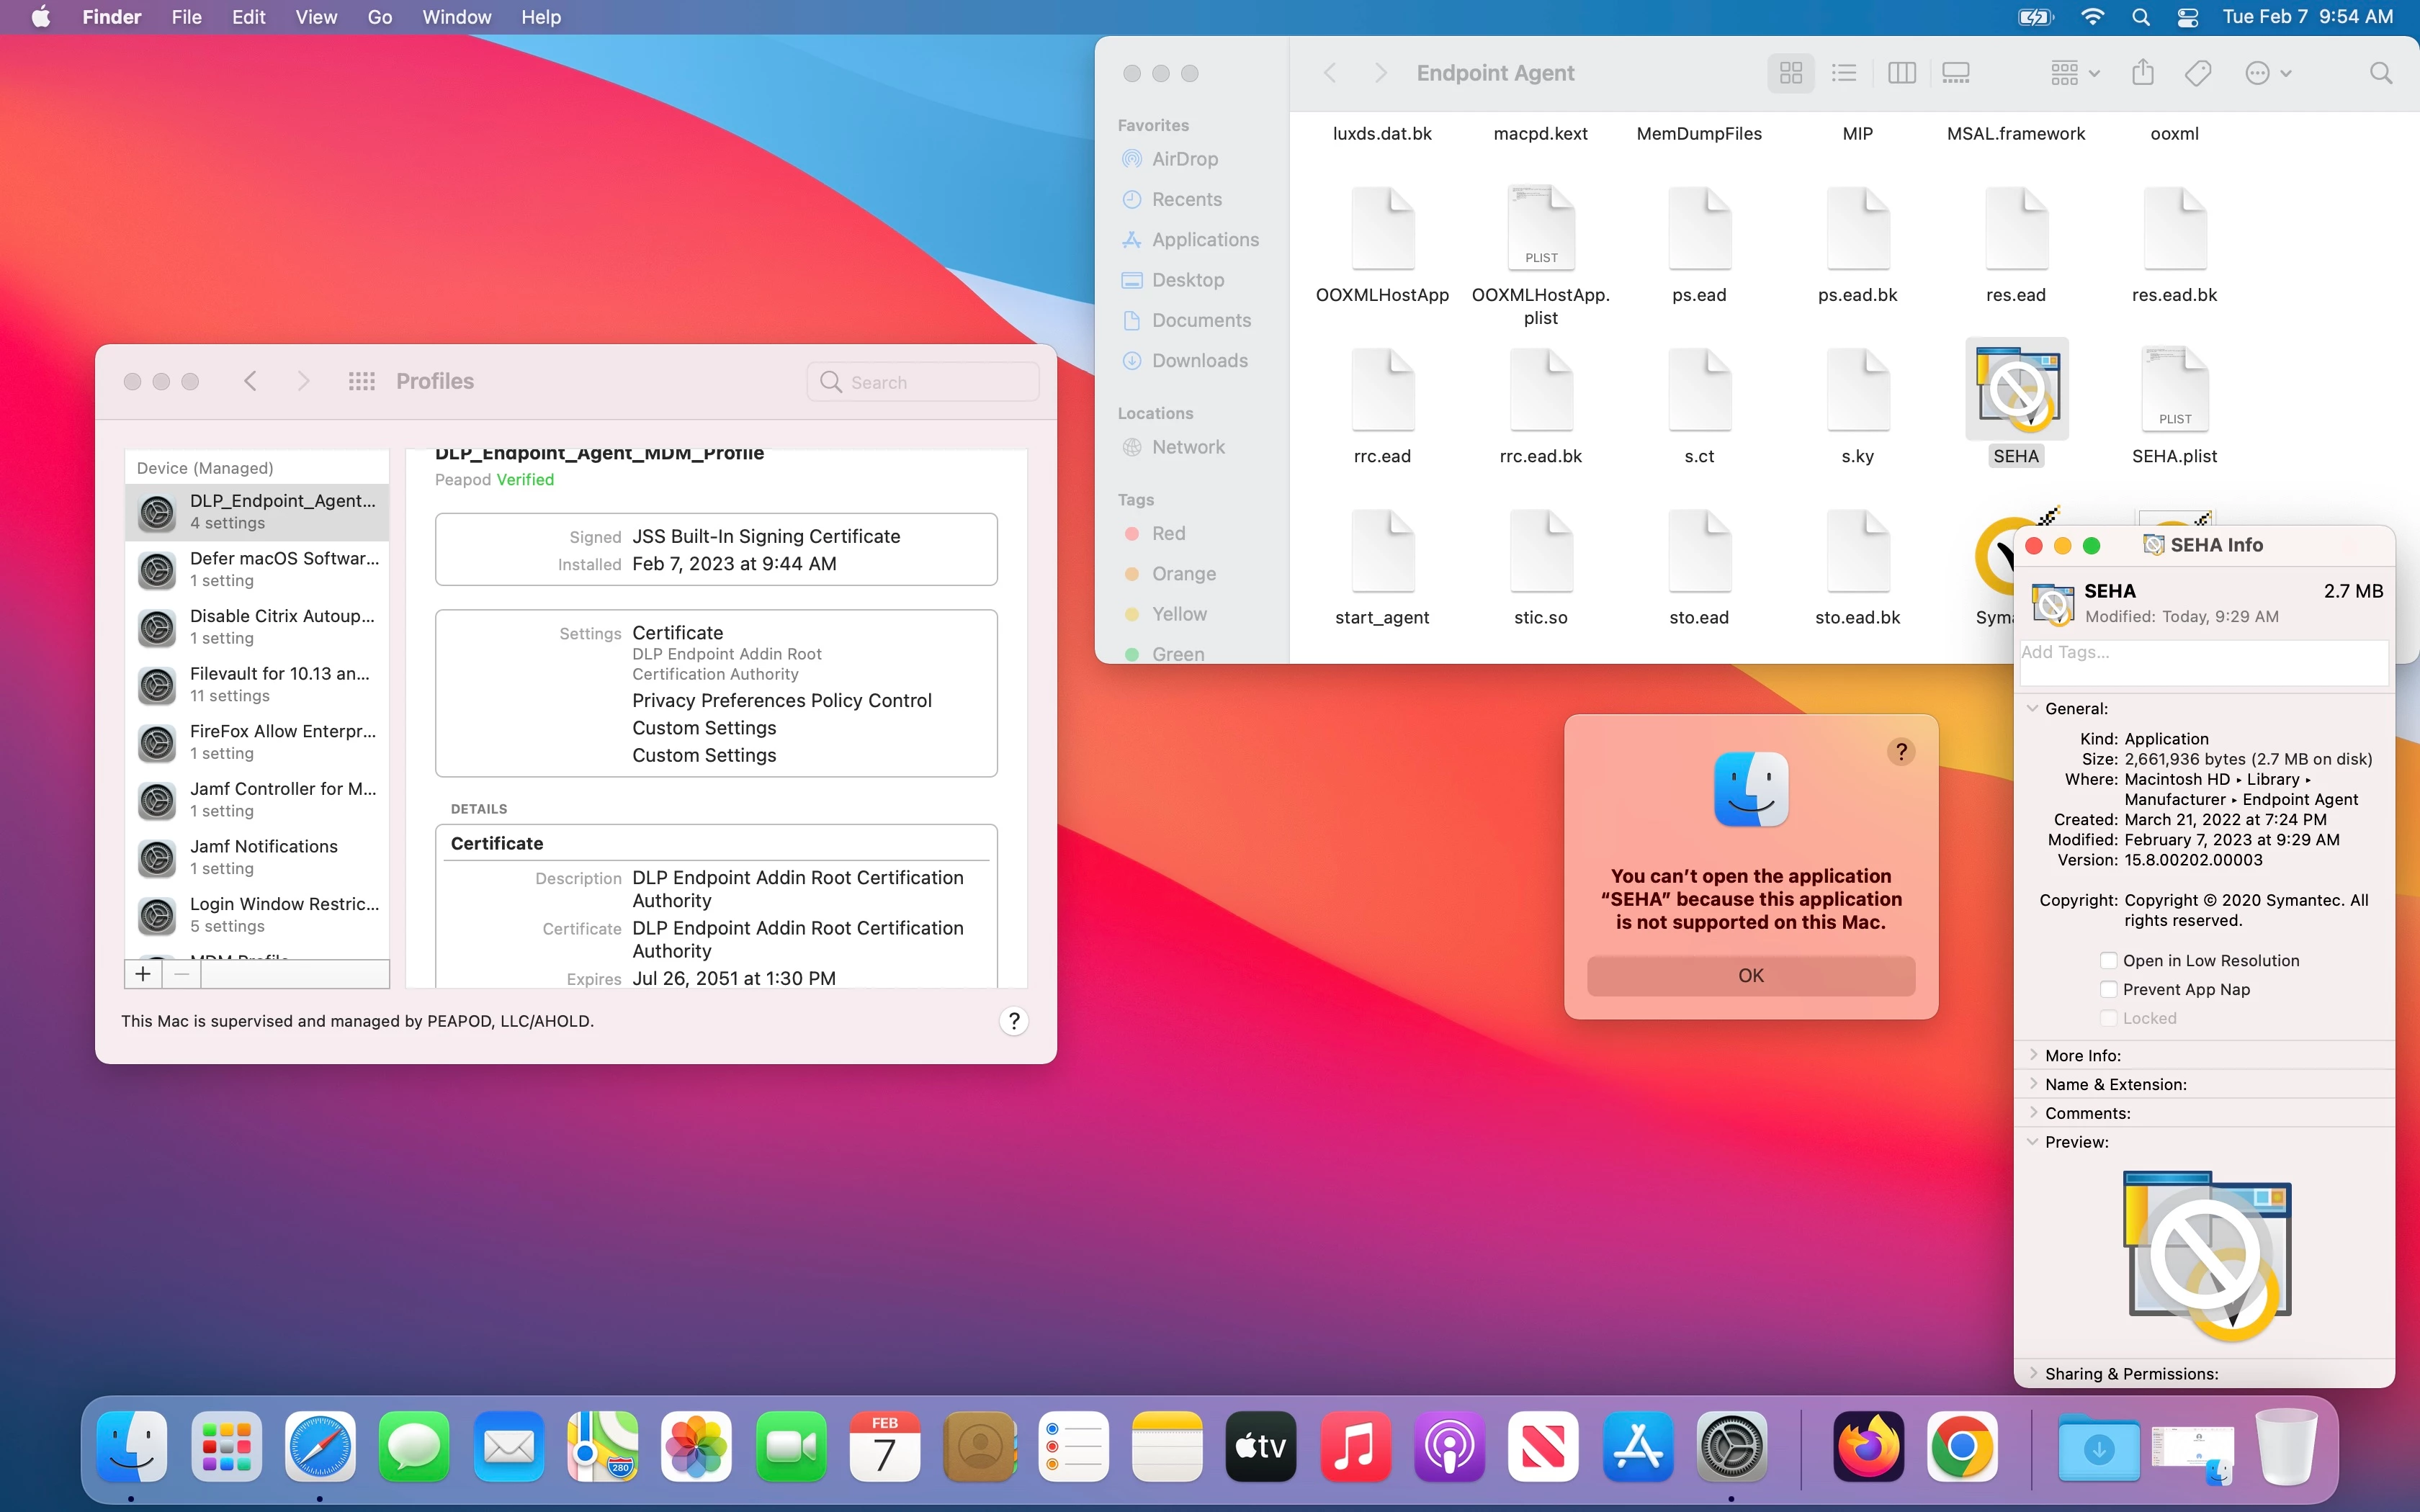This screenshot has height=1512, width=2420.
Task: Open the Go menu in menu bar
Action: (379, 17)
